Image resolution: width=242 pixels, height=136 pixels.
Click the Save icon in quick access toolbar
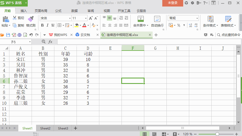pyautogui.click(x=8, y=35)
